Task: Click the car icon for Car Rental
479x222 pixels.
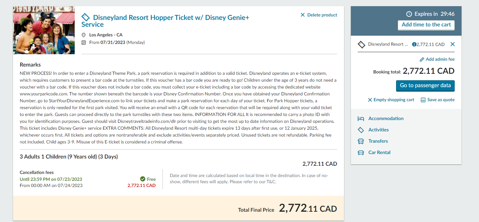Action: point(361,153)
